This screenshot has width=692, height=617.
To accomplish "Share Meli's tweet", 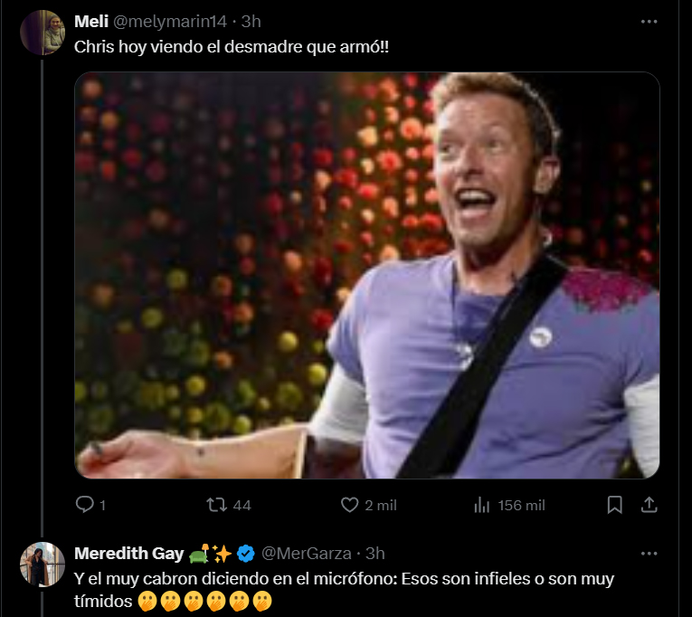I will [x=649, y=505].
